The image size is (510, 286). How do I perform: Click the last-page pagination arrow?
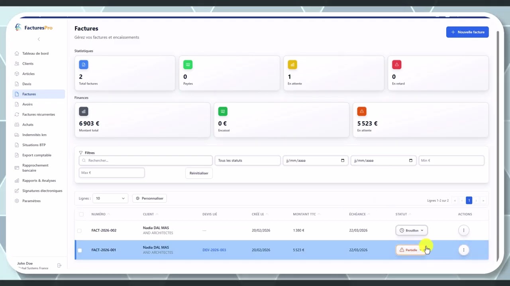(483, 201)
